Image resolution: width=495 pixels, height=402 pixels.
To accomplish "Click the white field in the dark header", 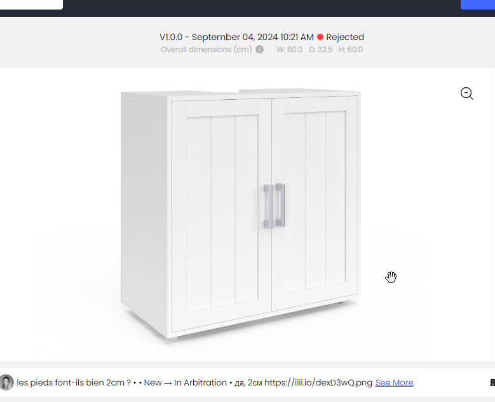I will click(31, 4).
